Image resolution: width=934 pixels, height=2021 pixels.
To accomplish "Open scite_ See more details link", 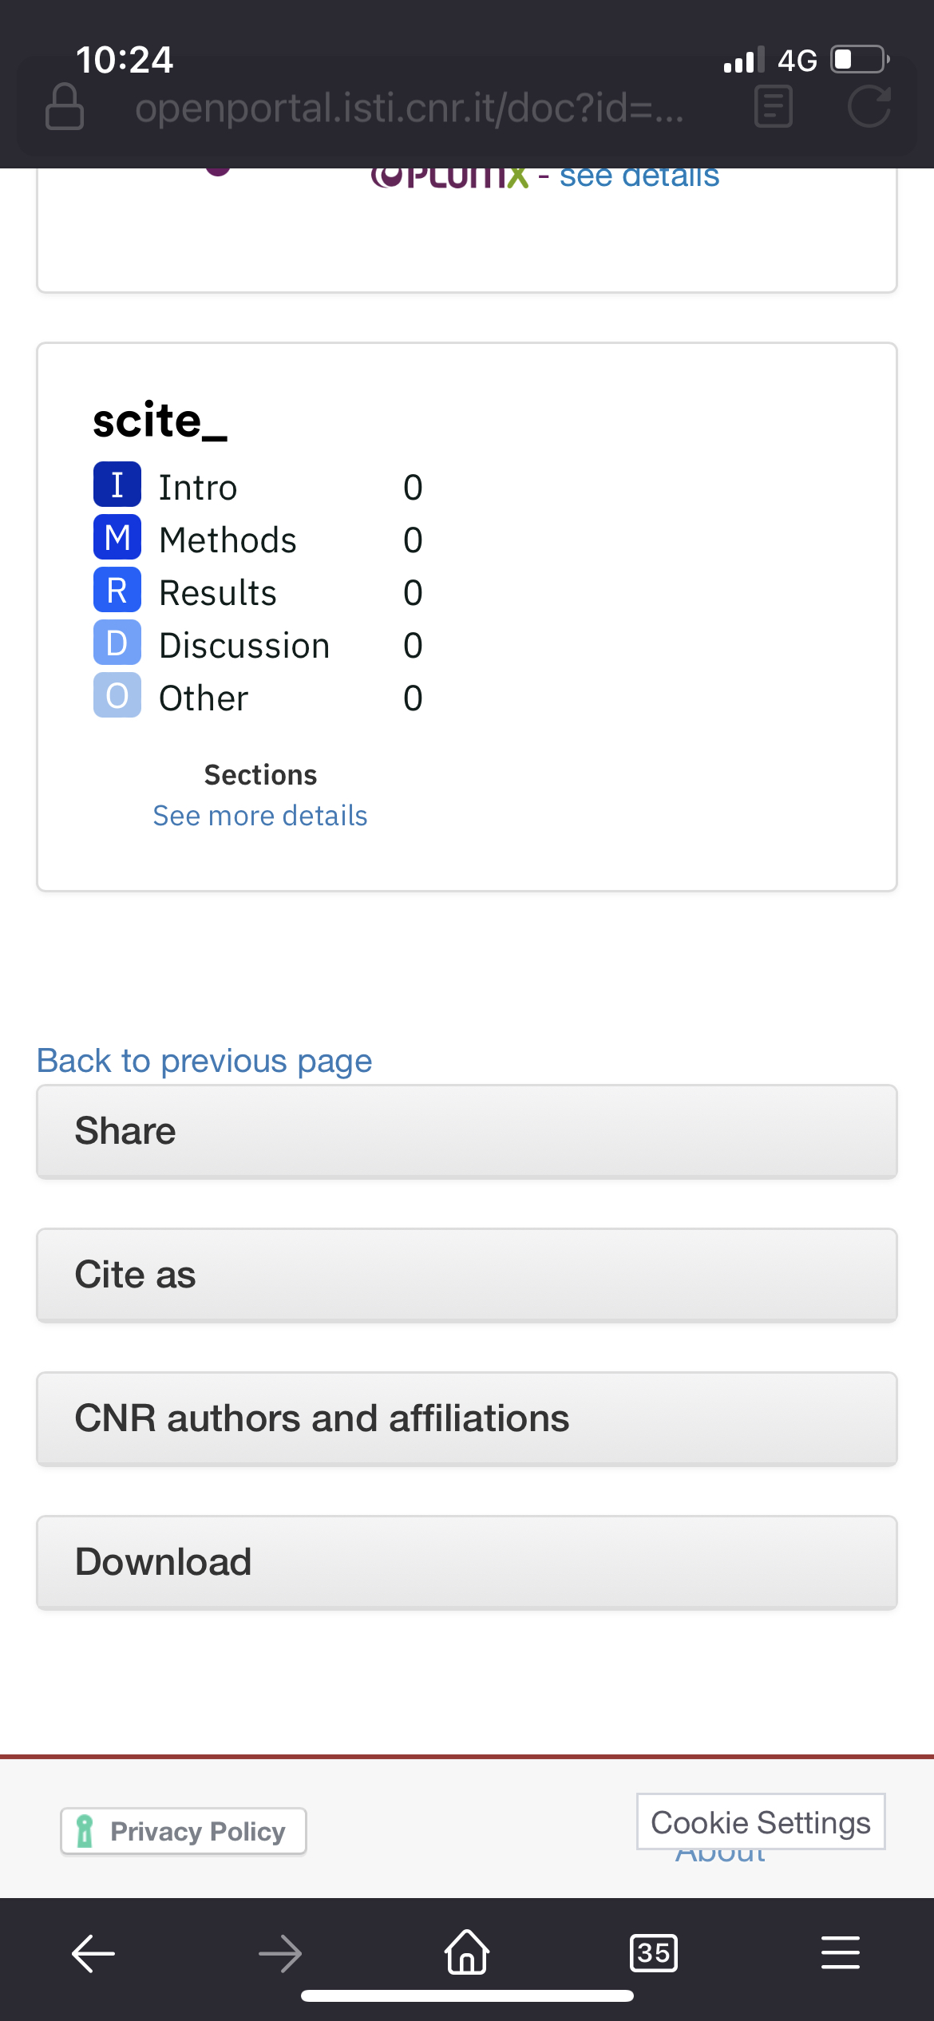I will [x=260, y=816].
